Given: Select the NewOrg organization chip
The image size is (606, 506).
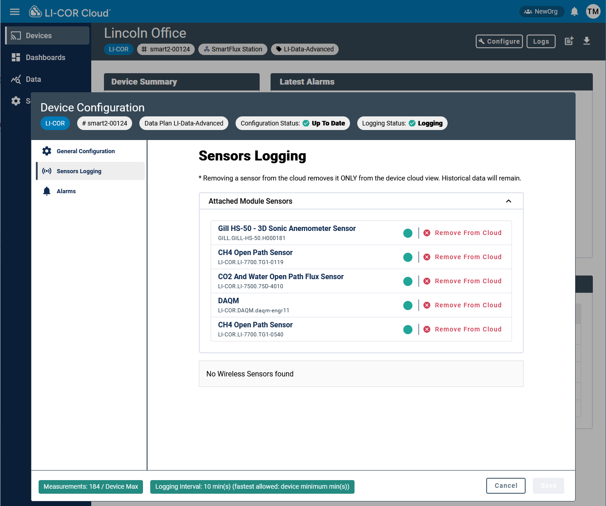Looking at the screenshot, I should pos(542,11).
